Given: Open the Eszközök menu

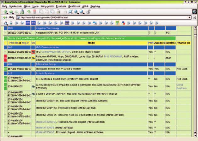Looking at the screenshot, I should pyautogui.click(x=61, y=6).
